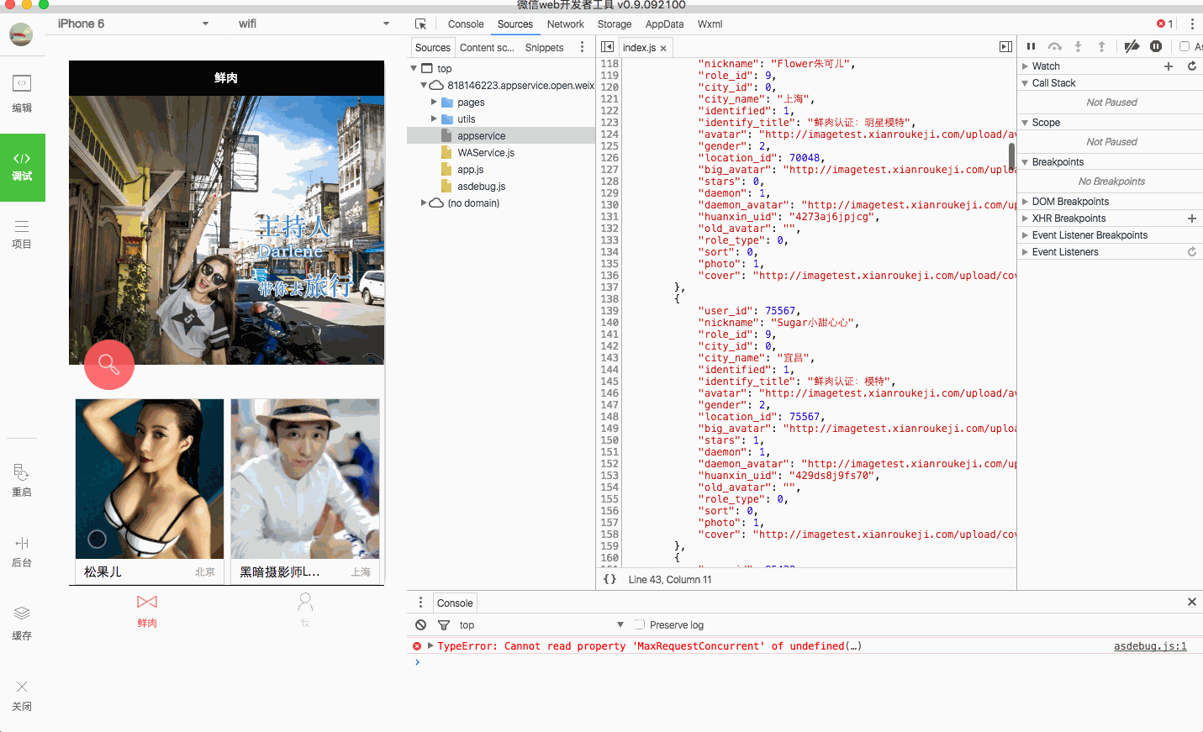Expand Event Listener Breakpoints section
Viewport: 1203px width, 732px height.
pyautogui.click(x=1025, y=235)
